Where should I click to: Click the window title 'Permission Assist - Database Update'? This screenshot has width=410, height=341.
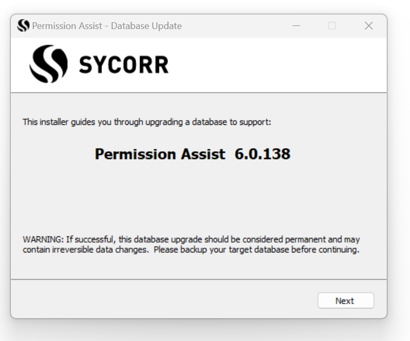click(107, 26)
